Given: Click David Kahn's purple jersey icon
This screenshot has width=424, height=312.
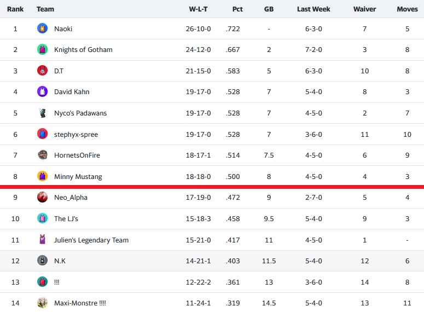Looking at the screenshot, I should point(42,92).
